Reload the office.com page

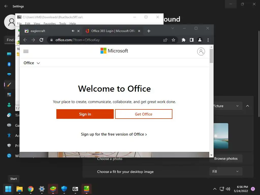pos(41,40)
